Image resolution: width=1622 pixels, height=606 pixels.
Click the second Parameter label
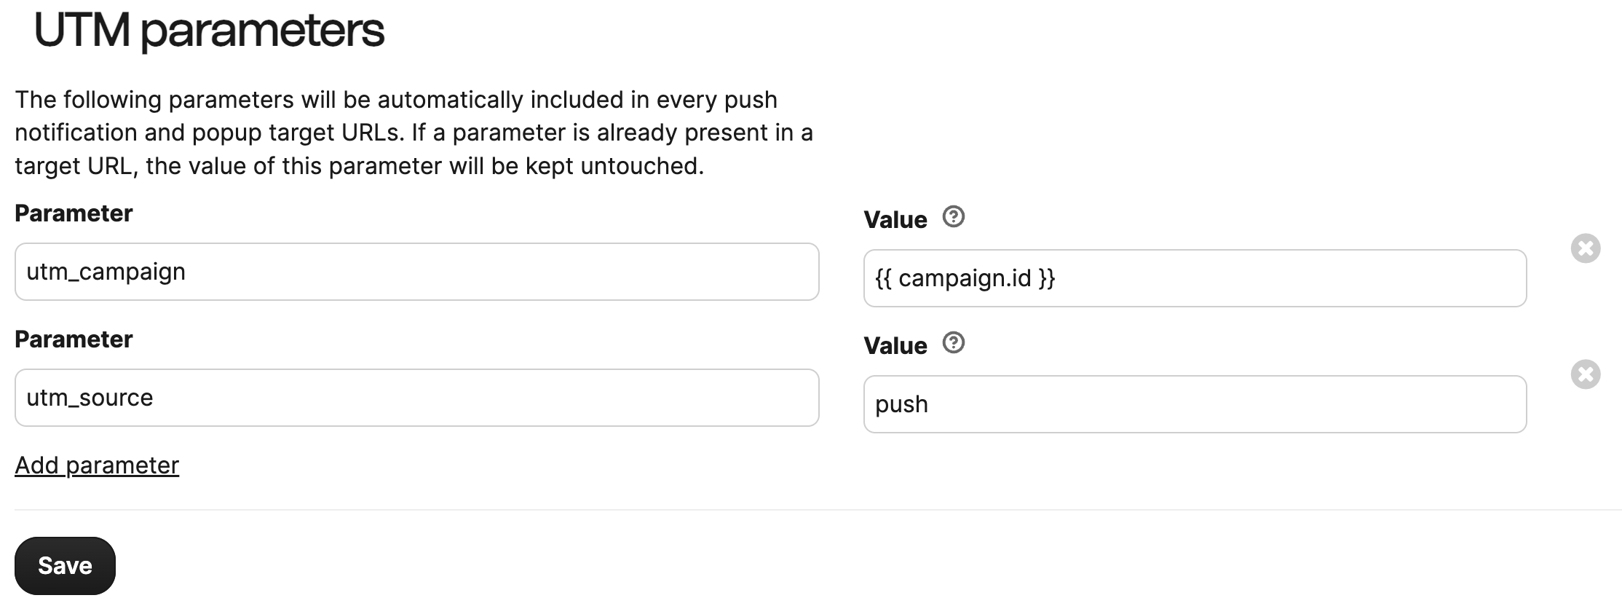(x=74, y=339)
